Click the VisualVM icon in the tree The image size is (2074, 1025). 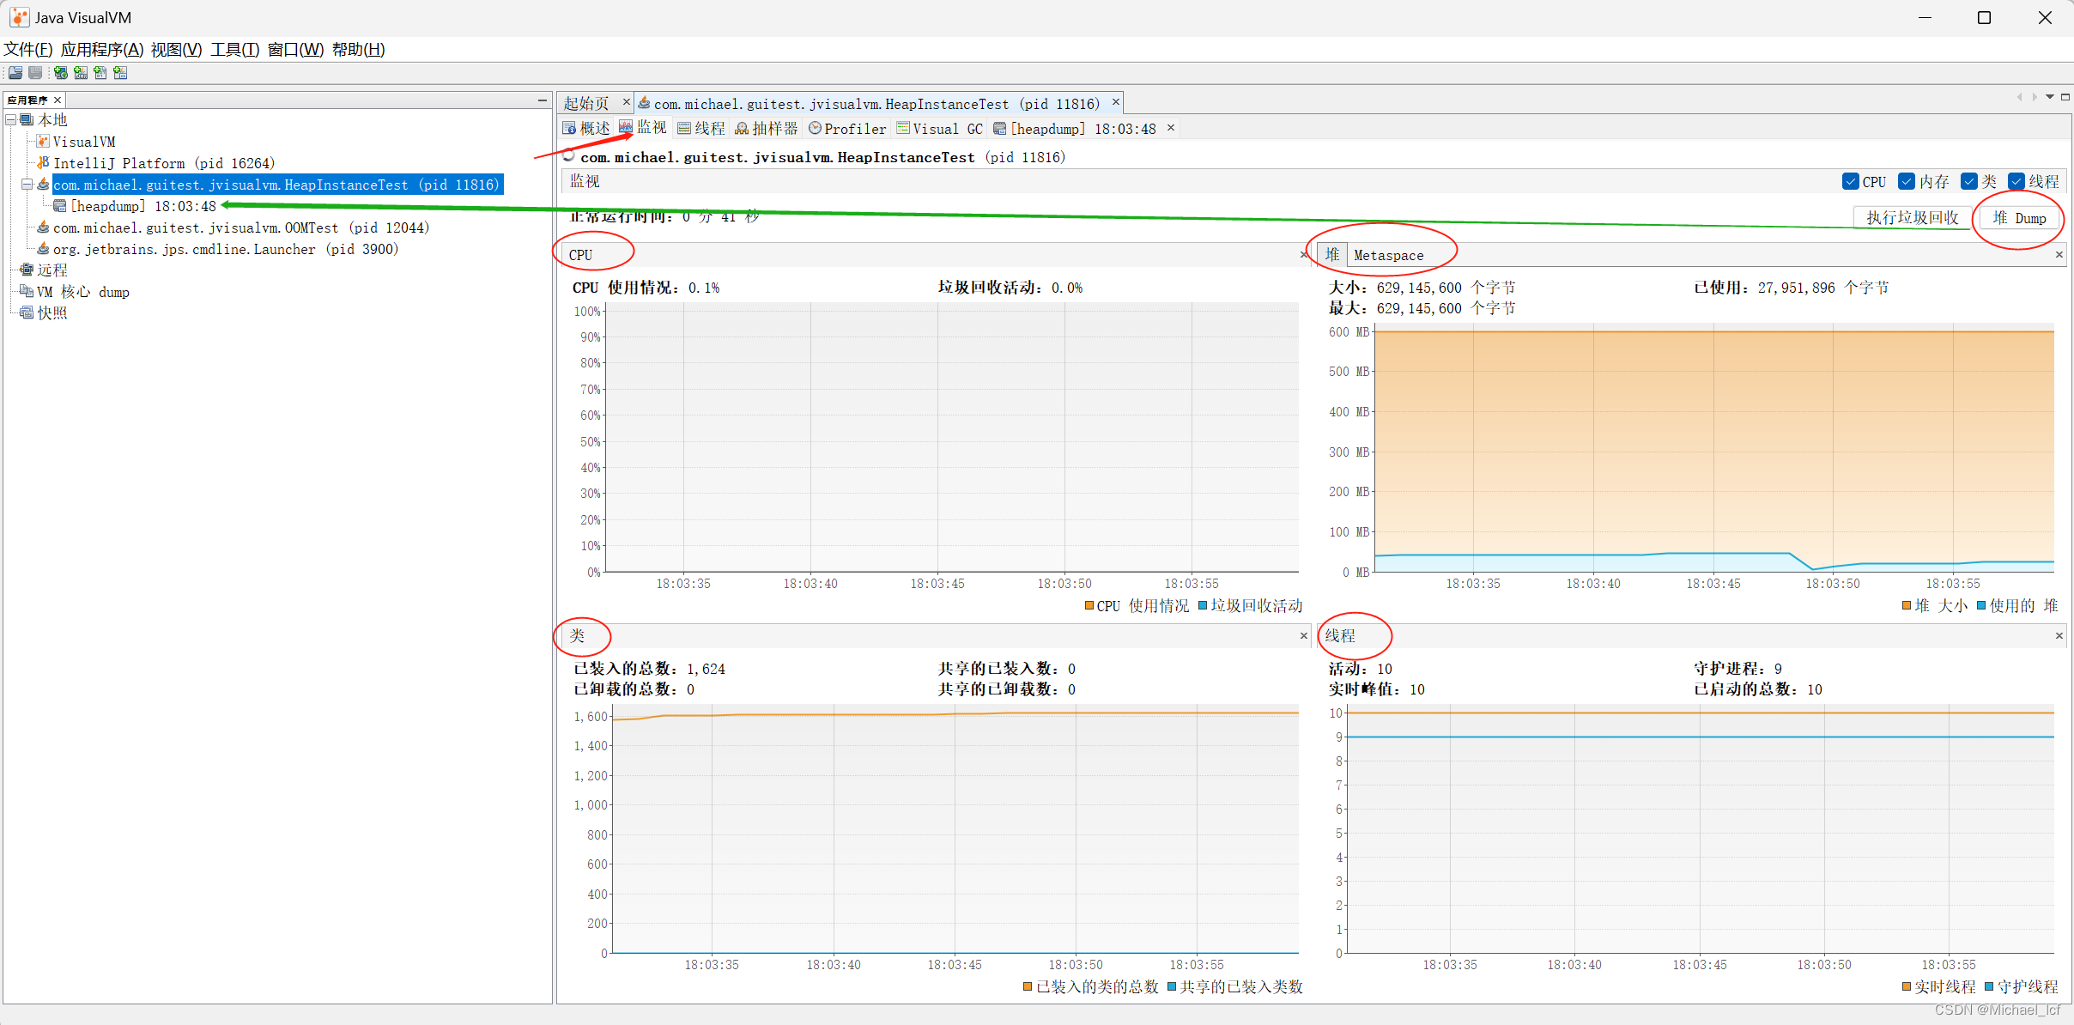pyautogui.click(x=43, y=142)
